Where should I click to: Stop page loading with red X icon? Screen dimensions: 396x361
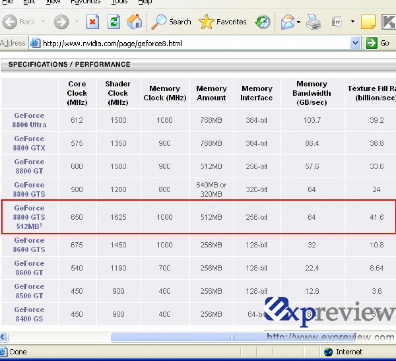pos(92,22)
